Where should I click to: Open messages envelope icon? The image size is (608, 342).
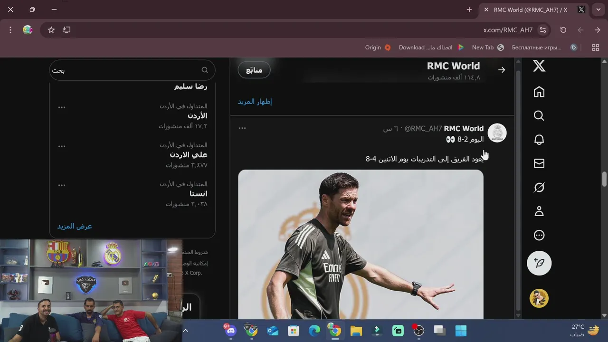539,163
